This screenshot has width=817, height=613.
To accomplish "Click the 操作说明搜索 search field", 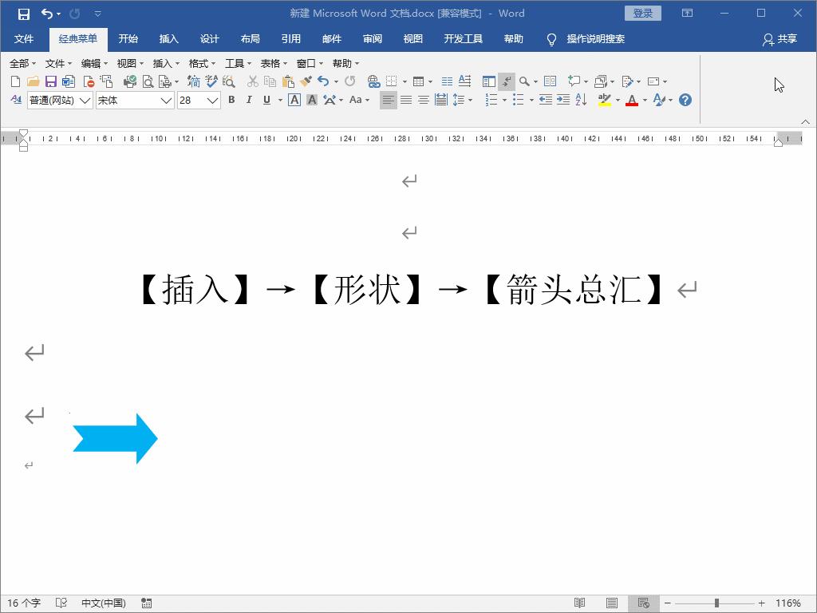I will click(x=594, y=38).
